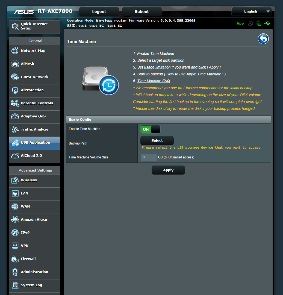Click the Logout button
Image resolution: width=283 pixels, height=295 pixels.
tap(99, 12)
